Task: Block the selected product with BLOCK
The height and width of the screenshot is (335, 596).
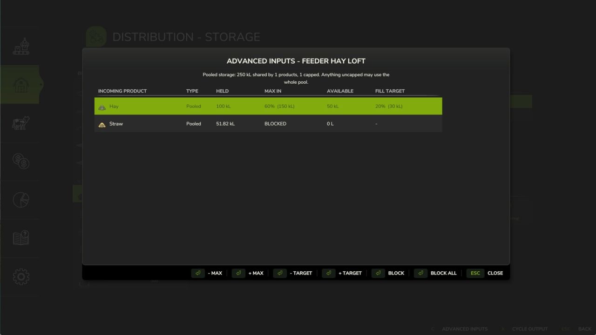Action: tap(396, 273)
